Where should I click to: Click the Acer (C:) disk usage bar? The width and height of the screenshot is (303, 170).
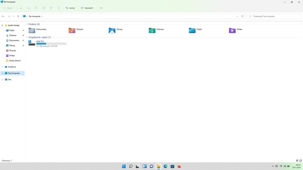[51, 44]
